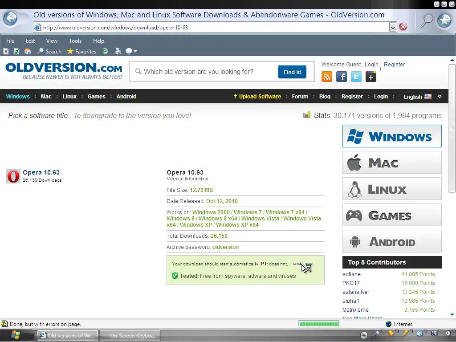Open the Opera 10.63 title link
This screenshot has width=456, height=342.
coord(41,172)
